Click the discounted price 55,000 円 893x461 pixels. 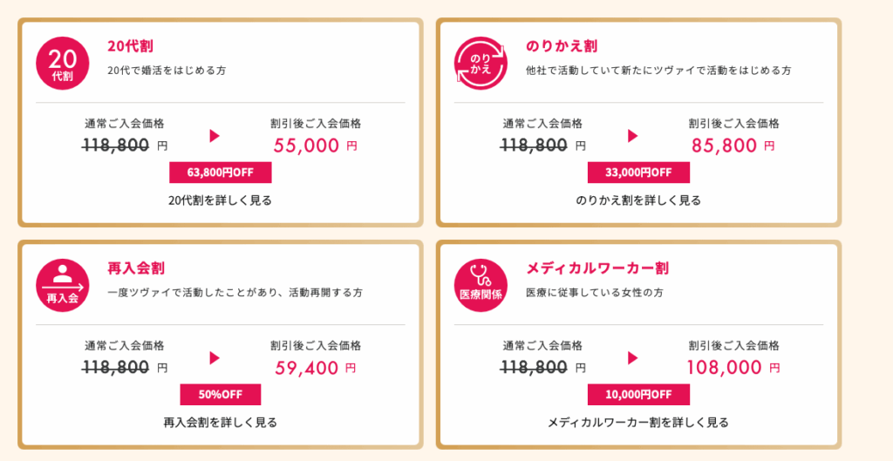[315, 146]
